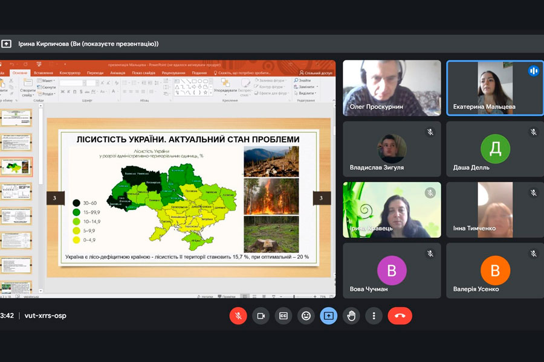Click the fit slide to window icon
This screenshot has height=362, width=544.
tap(331, 296)
